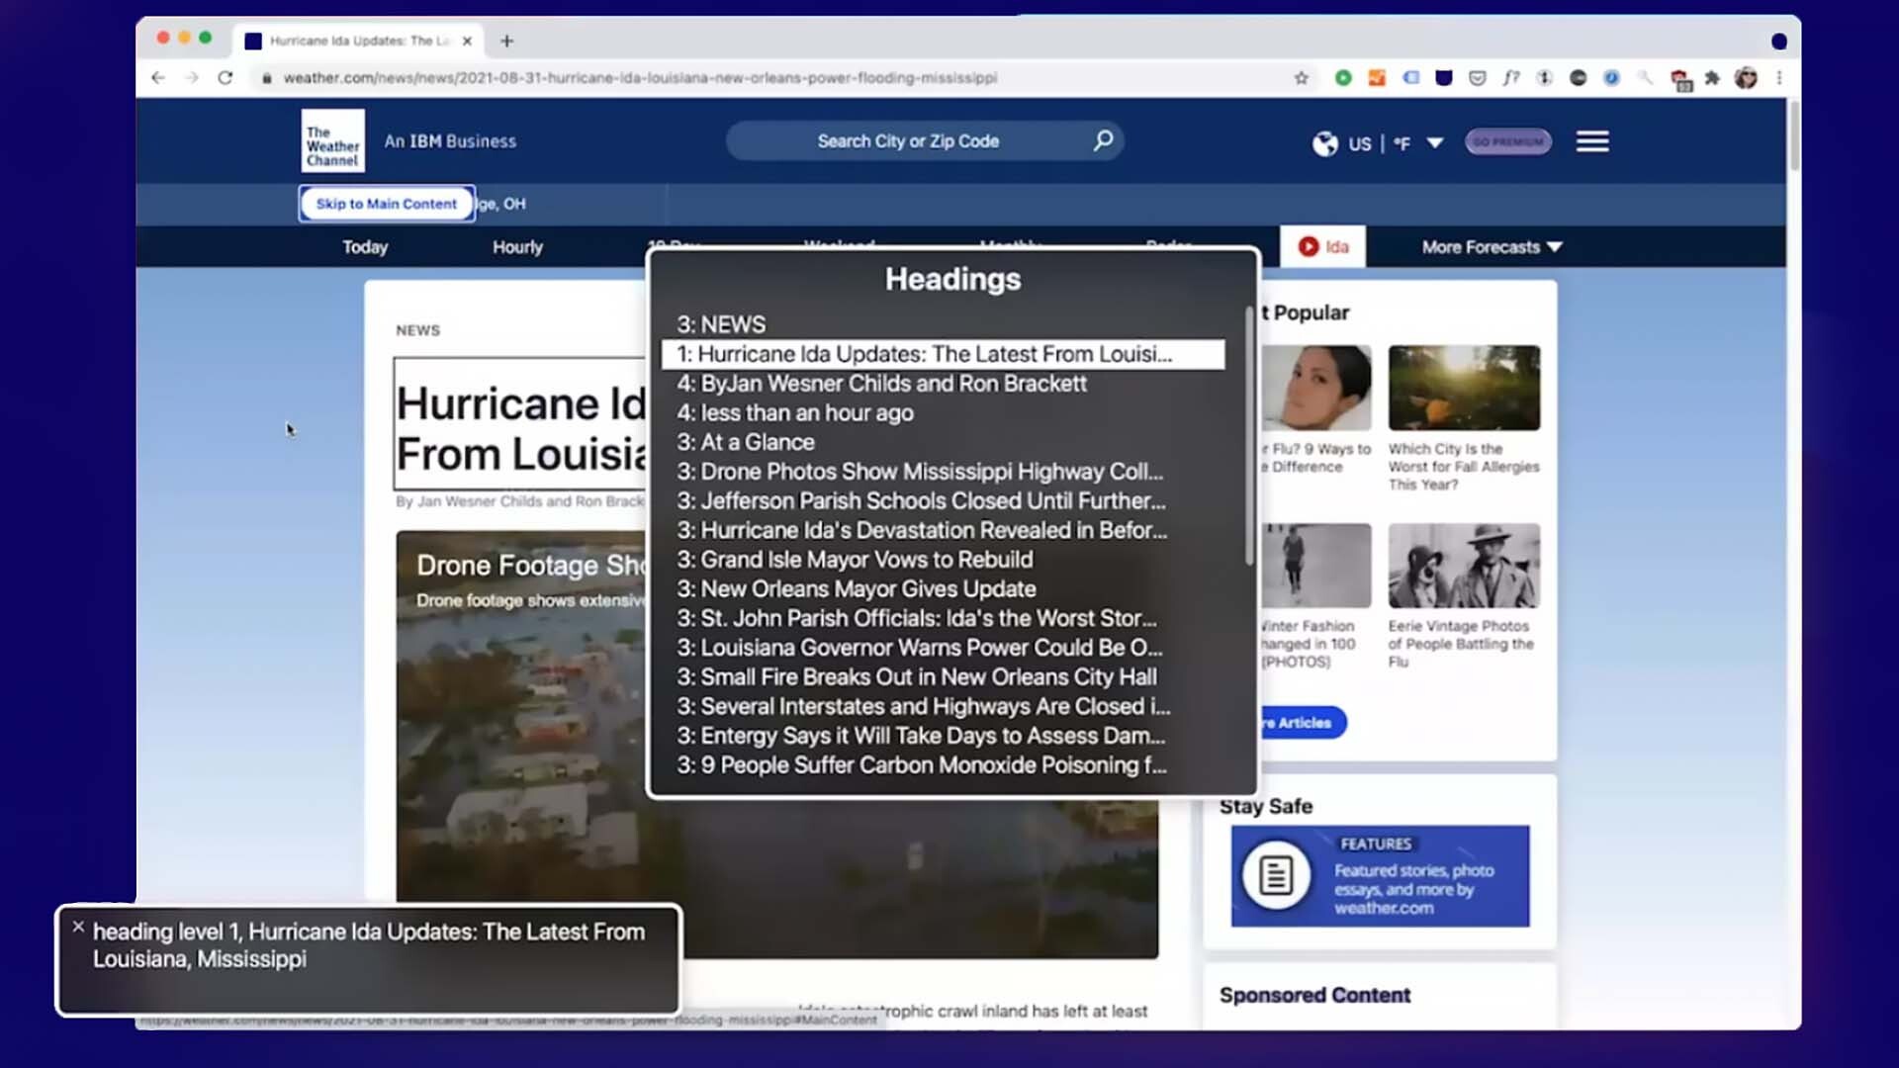Select the Hourly forecast tab
Viewport: 1899px width, 1068px height.
517,247
